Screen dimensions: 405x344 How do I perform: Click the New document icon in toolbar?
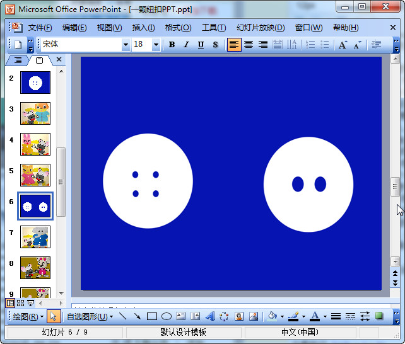pos(18,45)
